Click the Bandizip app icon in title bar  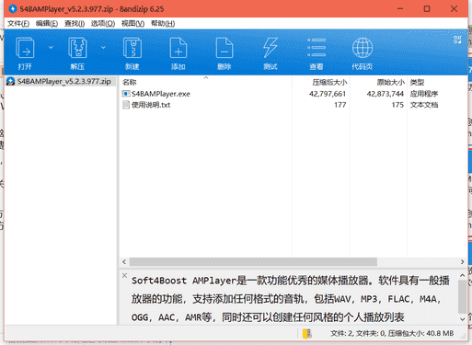[13, 9]
